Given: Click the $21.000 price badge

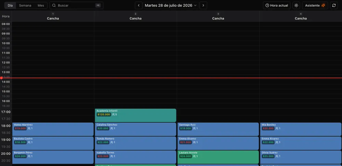Looking at the screenshot, I should tap(186, 142).
